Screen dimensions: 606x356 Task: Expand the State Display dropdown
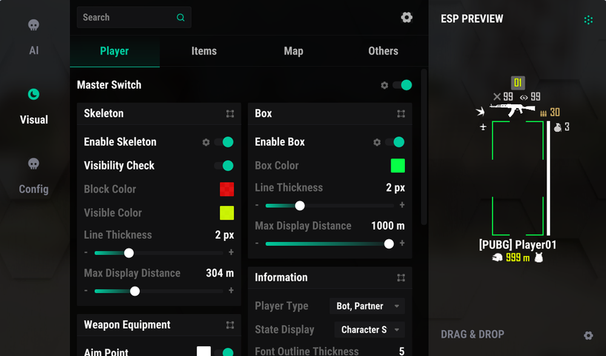(369, 330)
